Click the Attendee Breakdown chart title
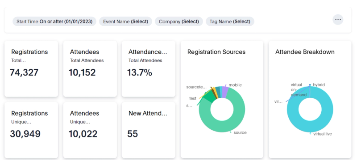Screen dimensions: 357x160 (x=305, y=52)
